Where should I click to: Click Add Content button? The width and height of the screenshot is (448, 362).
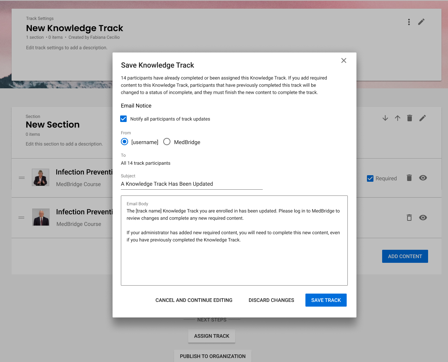[x=405, y=256]
